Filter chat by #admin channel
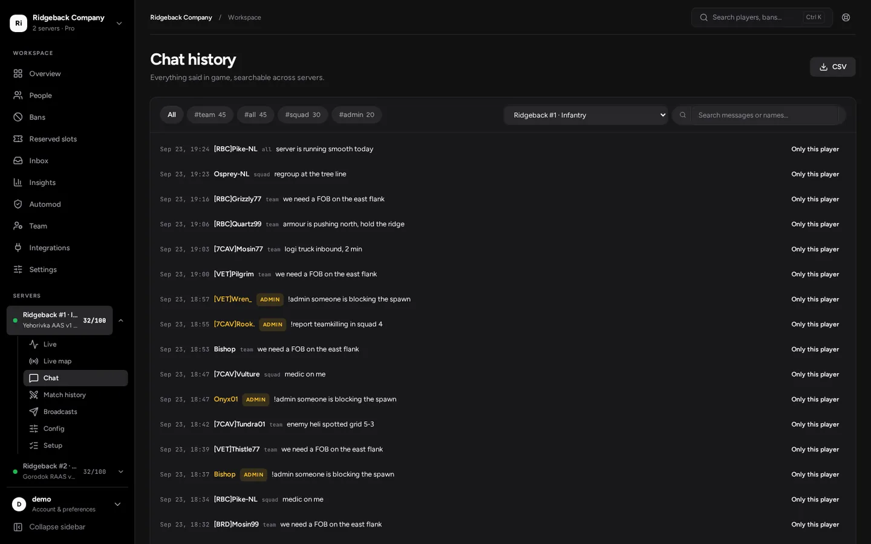Screen dimensions: 871x544 coord(357,115)
